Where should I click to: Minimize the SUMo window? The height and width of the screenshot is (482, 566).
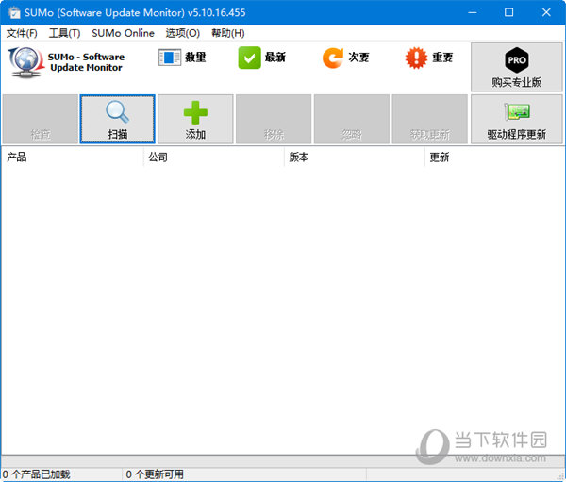[x=473, y=12]
